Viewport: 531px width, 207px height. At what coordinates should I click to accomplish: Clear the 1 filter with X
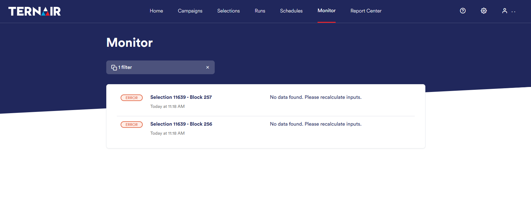point(208,67)
